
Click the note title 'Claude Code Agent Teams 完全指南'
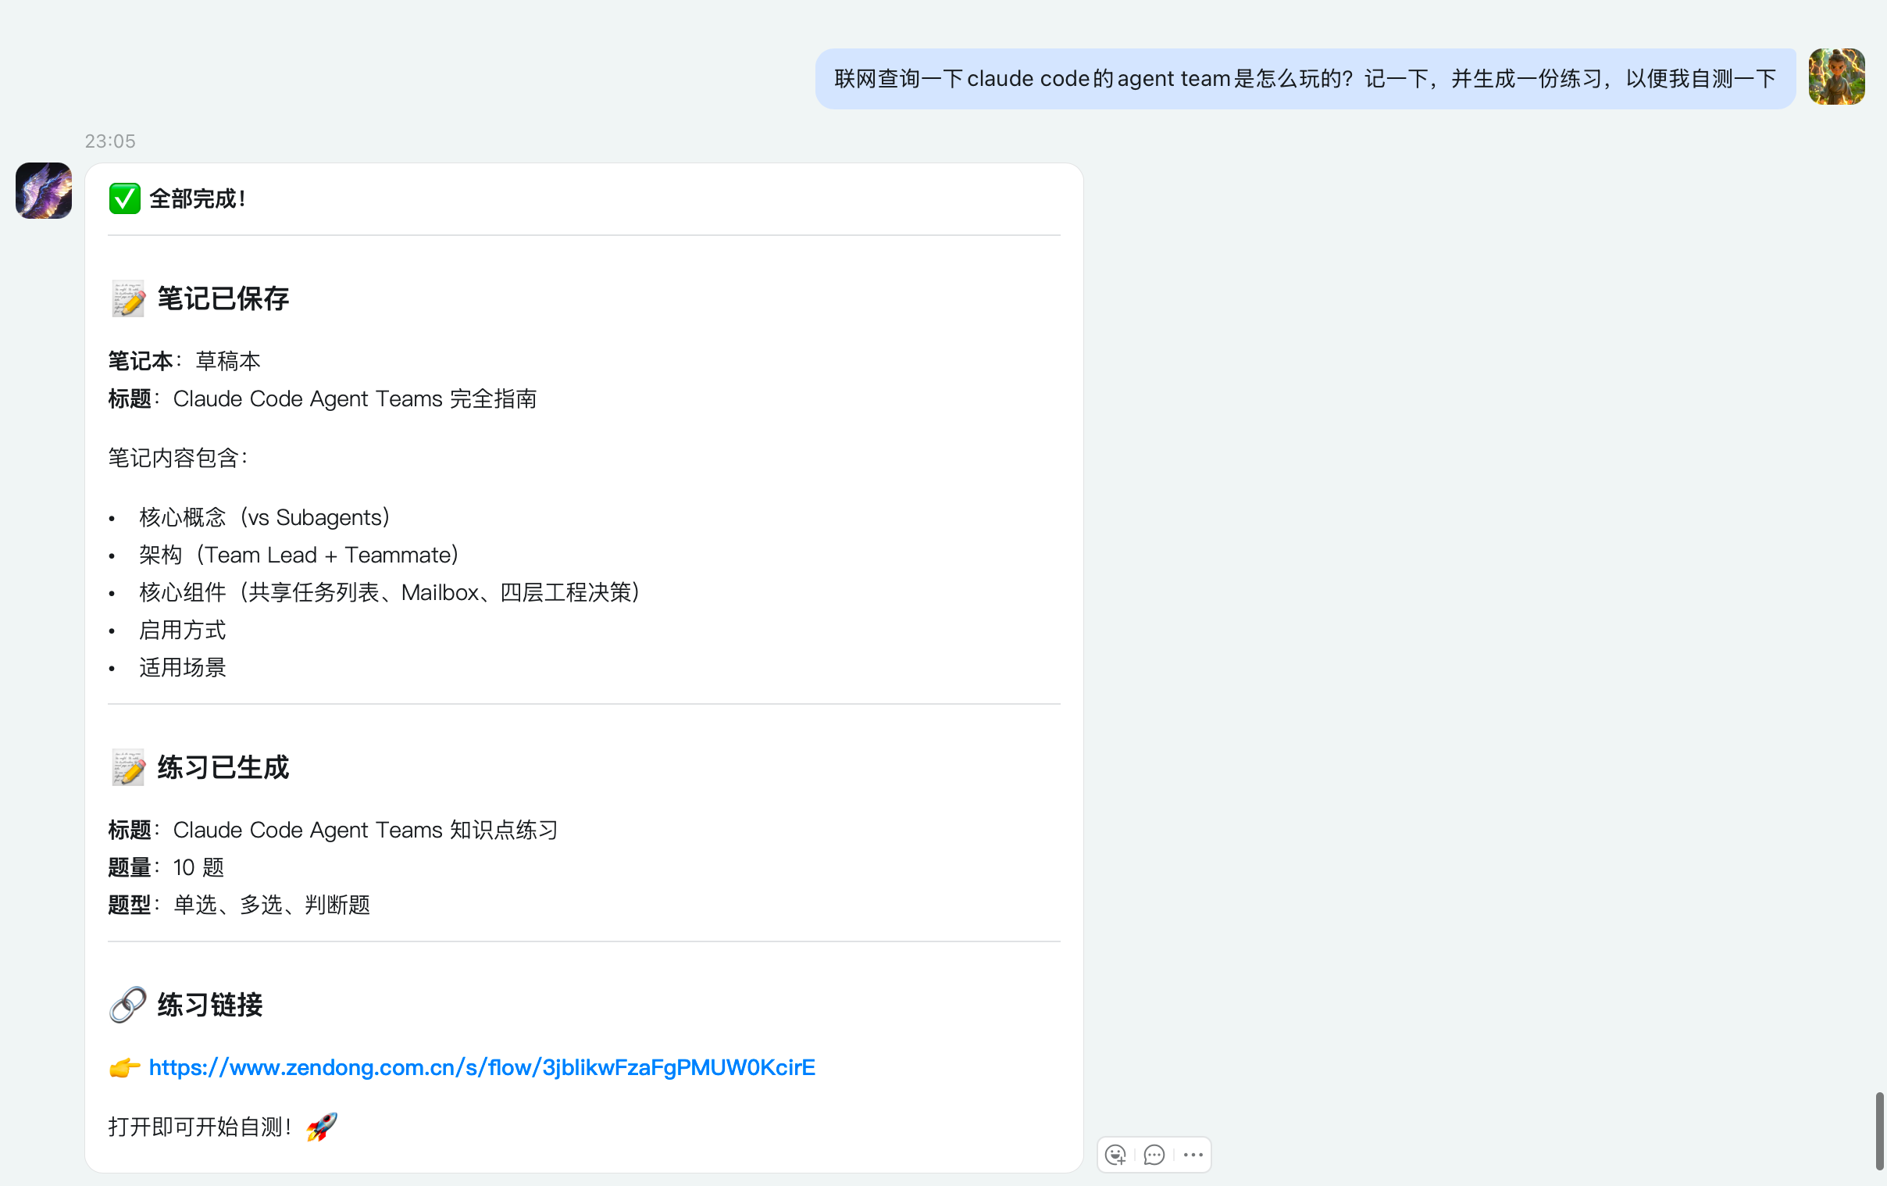355,398
